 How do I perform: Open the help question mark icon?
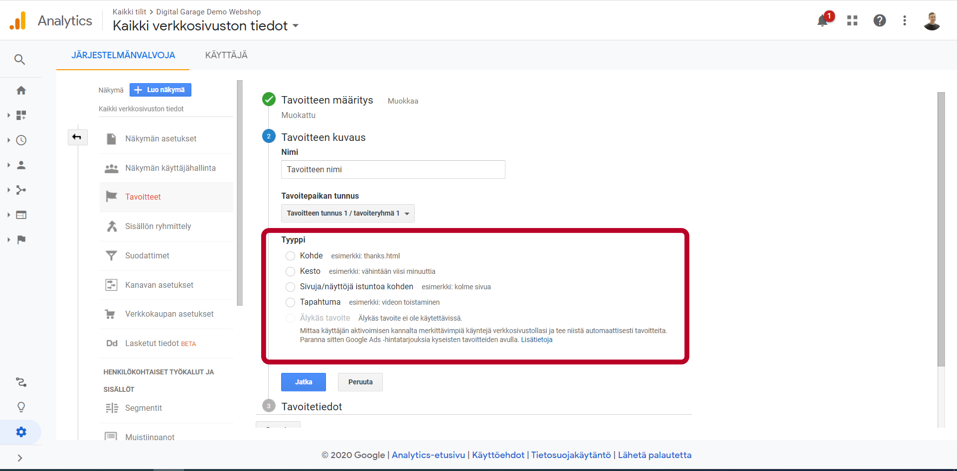[880, 20]
